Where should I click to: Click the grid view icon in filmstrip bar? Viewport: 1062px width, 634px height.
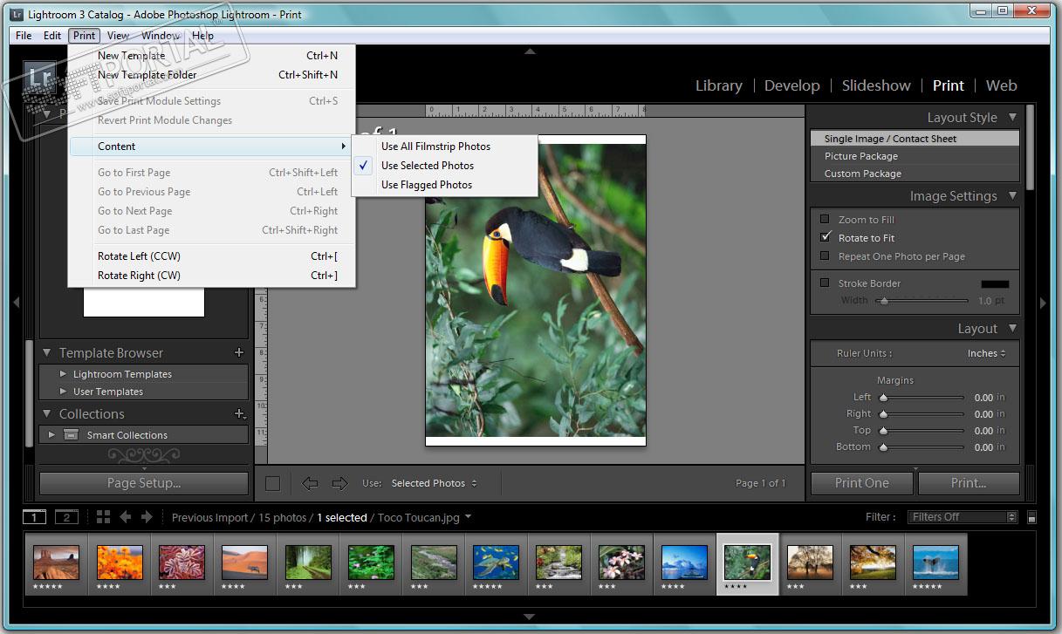point(103,517)
